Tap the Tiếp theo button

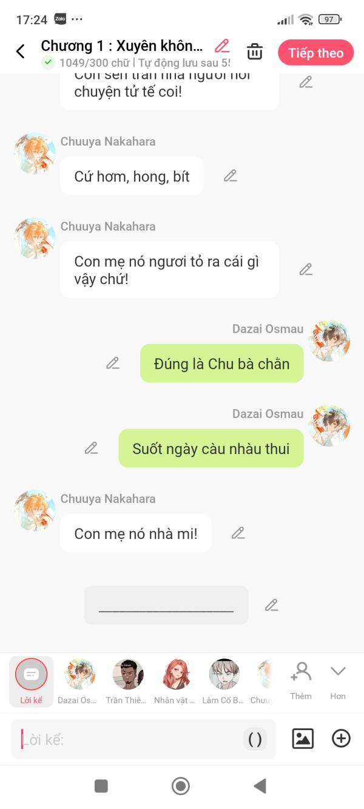316,53
